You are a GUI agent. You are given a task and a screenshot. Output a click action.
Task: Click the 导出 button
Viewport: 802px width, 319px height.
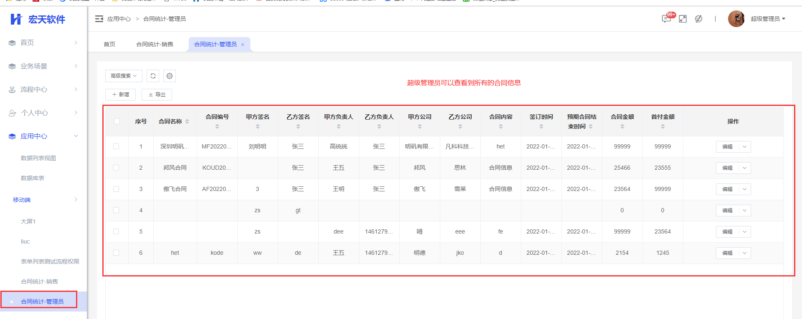coord(157,95)
